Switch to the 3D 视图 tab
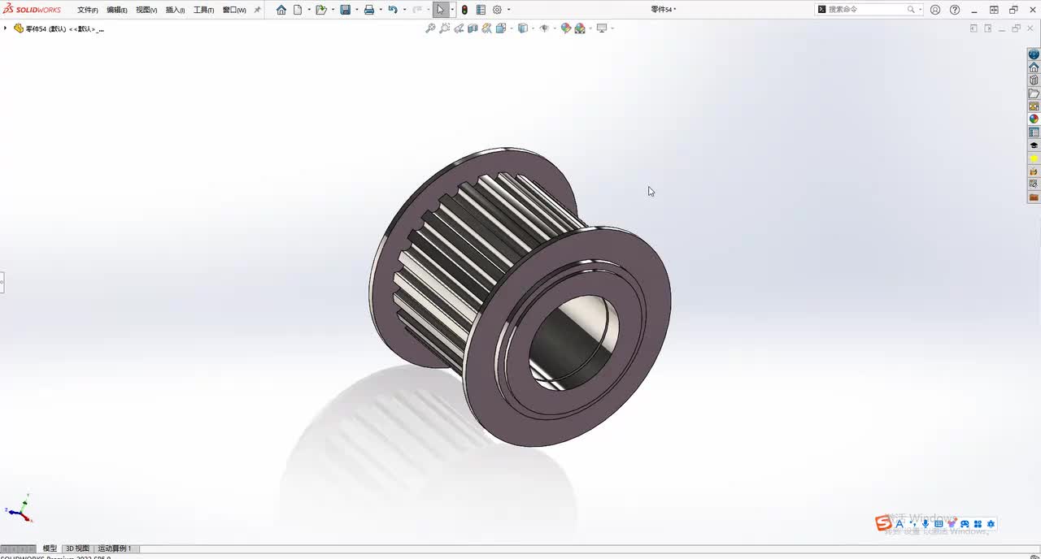Image resolution: width=1041 pixels, height=559 pixels. click(77, 548)
